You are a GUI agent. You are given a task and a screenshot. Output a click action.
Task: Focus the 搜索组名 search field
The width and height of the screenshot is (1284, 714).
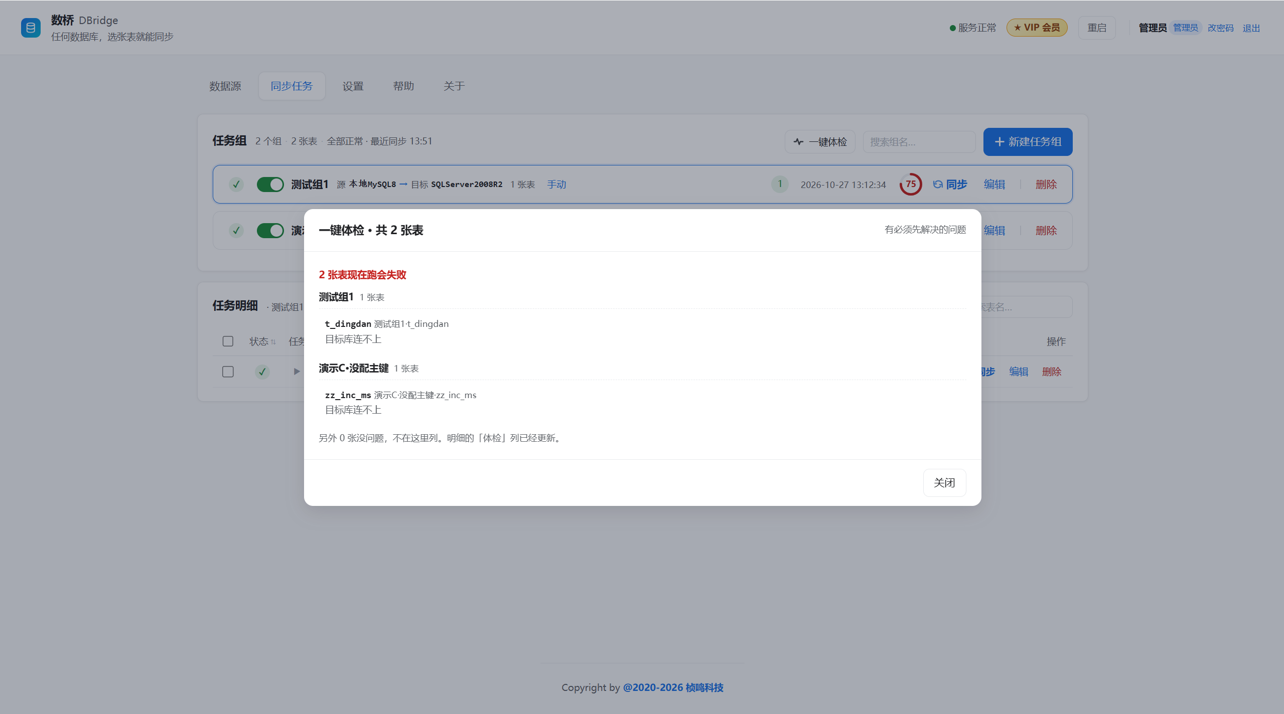(919, 142)
